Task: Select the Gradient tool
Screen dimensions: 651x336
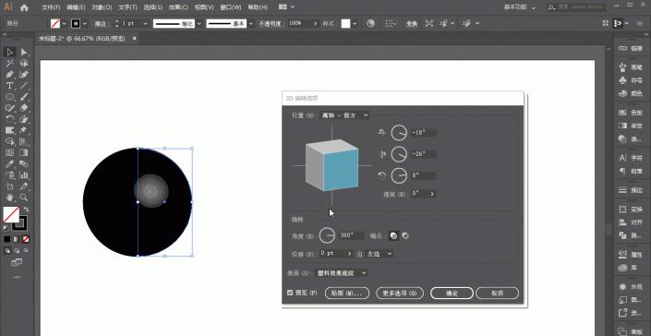Action: pyautogui.click(x=24, y=152)
